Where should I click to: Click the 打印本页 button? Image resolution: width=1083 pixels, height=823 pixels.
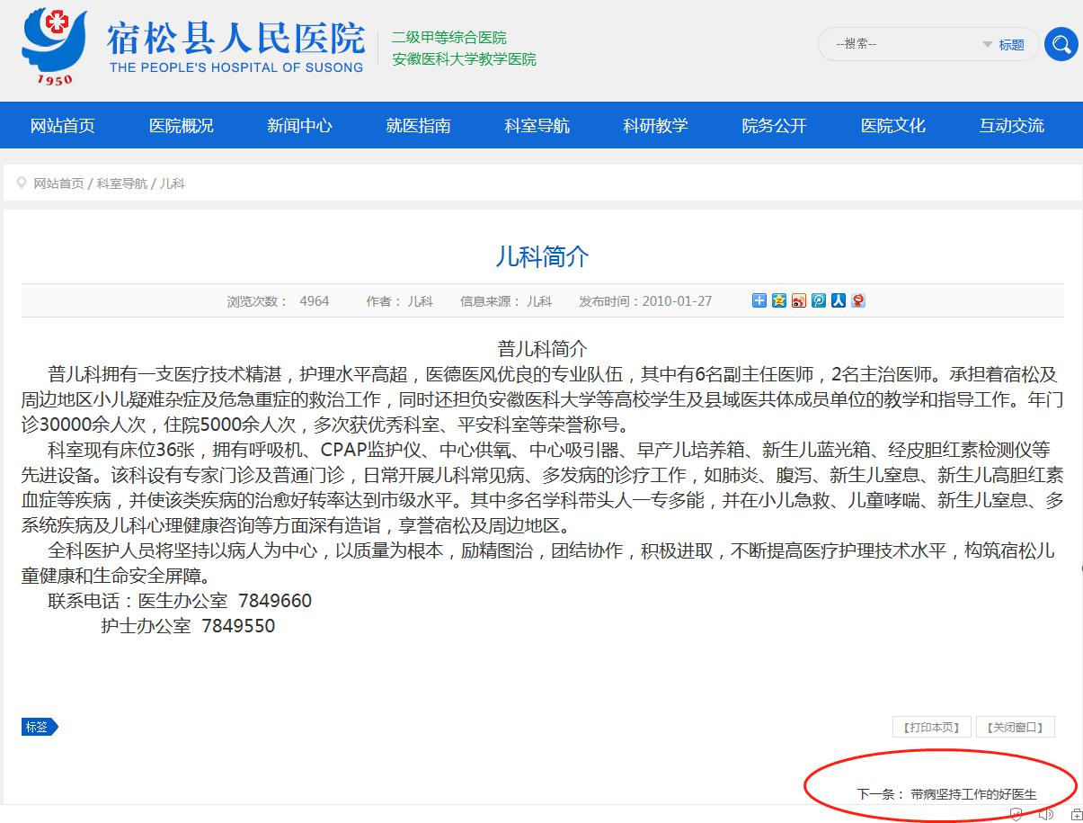tap(932, 727)
